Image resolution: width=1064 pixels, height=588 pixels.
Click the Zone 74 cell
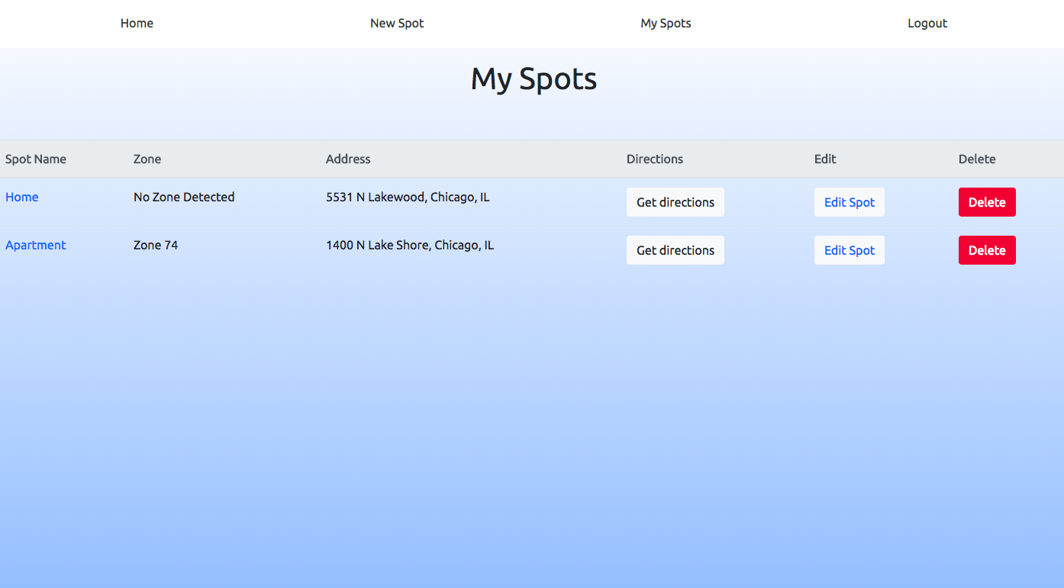click(156, 245)
